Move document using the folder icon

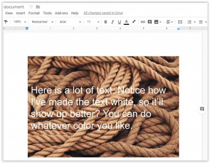(38, 7)
